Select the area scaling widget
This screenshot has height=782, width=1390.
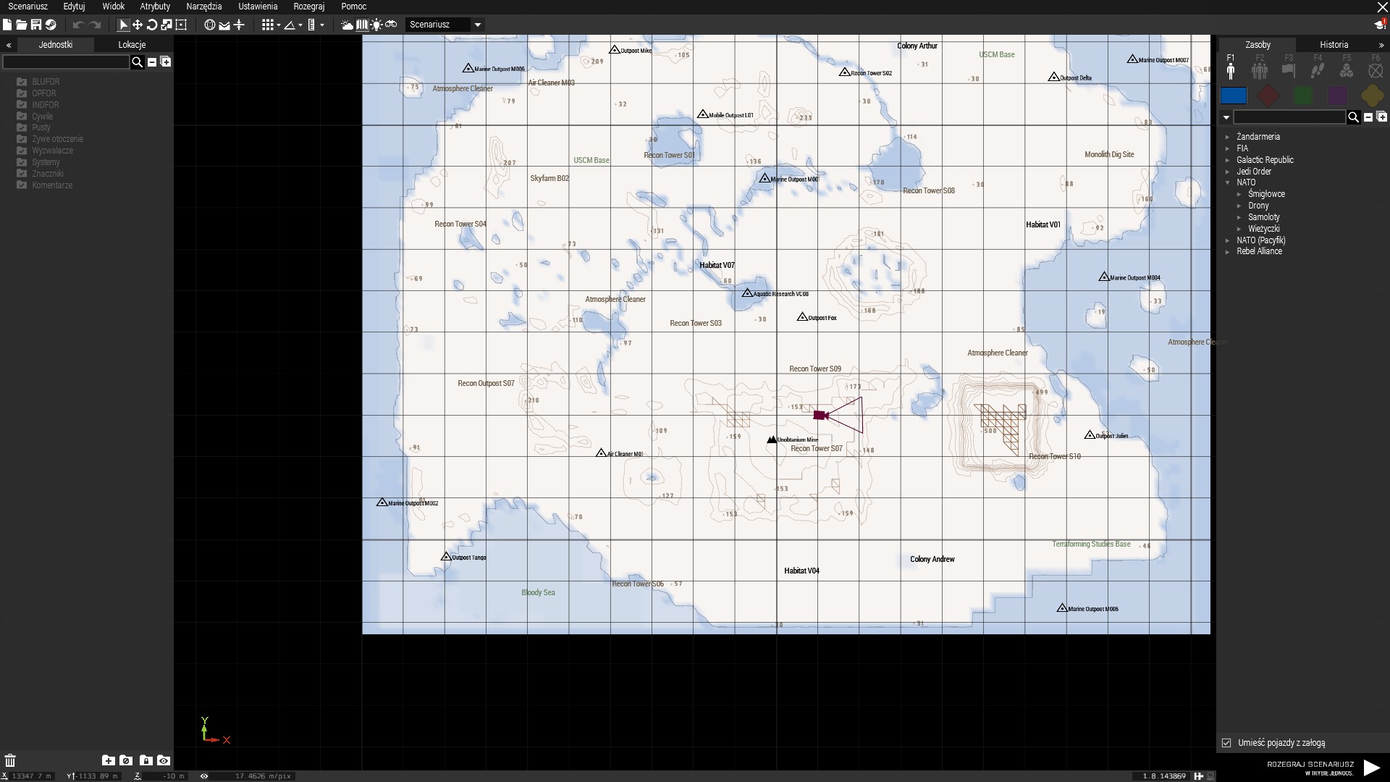(x=181, y=25)
